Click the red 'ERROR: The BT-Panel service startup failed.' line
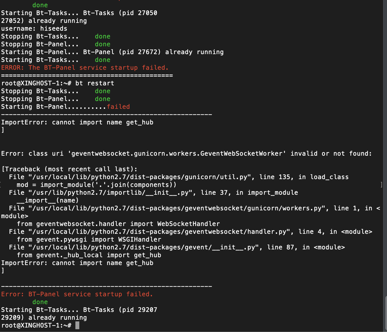The height and width of the screenshot is (332, 387). [85, 68]
